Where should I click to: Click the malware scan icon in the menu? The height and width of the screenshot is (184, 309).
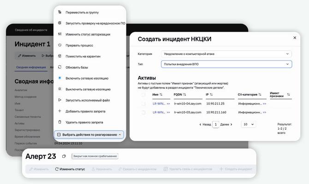point(59,23)
